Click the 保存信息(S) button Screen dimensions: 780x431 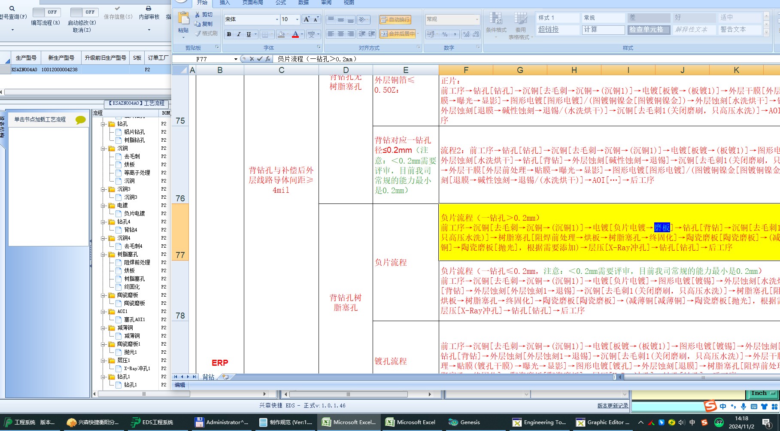(118, 13)
